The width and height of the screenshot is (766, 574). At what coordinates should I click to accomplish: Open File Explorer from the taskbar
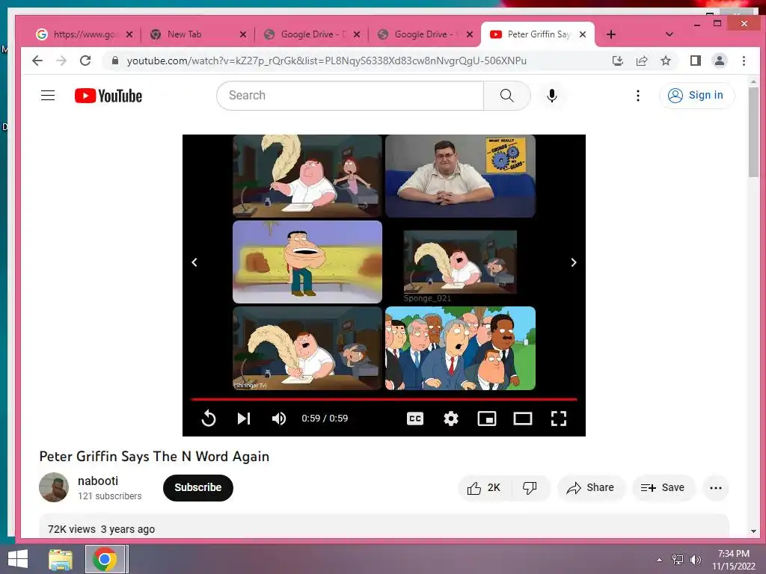(x=61, y=559)
